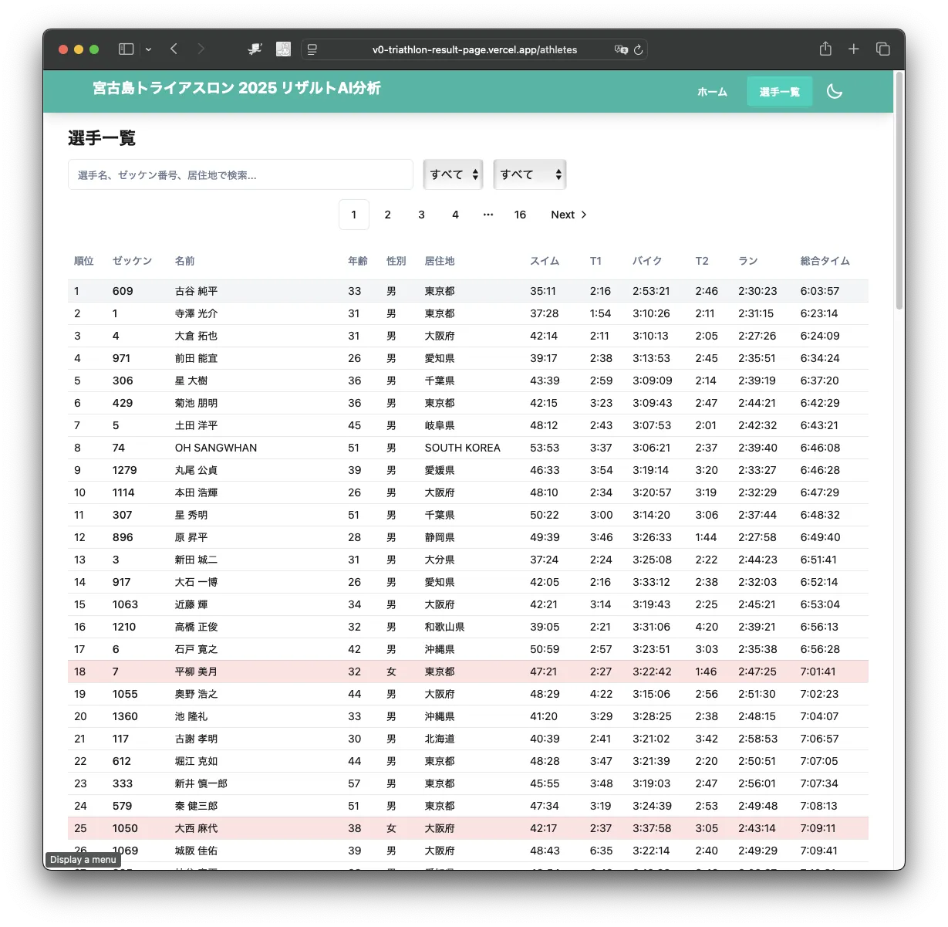Select the 選手一覧 nav tab
This screenshot has height=927, width=948.
pyautogui.click(x=779, y=92)
